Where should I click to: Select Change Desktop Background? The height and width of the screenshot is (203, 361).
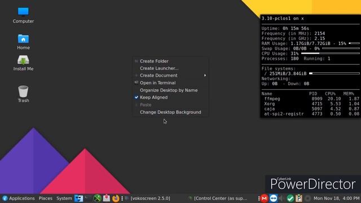(x=170, y=112)
